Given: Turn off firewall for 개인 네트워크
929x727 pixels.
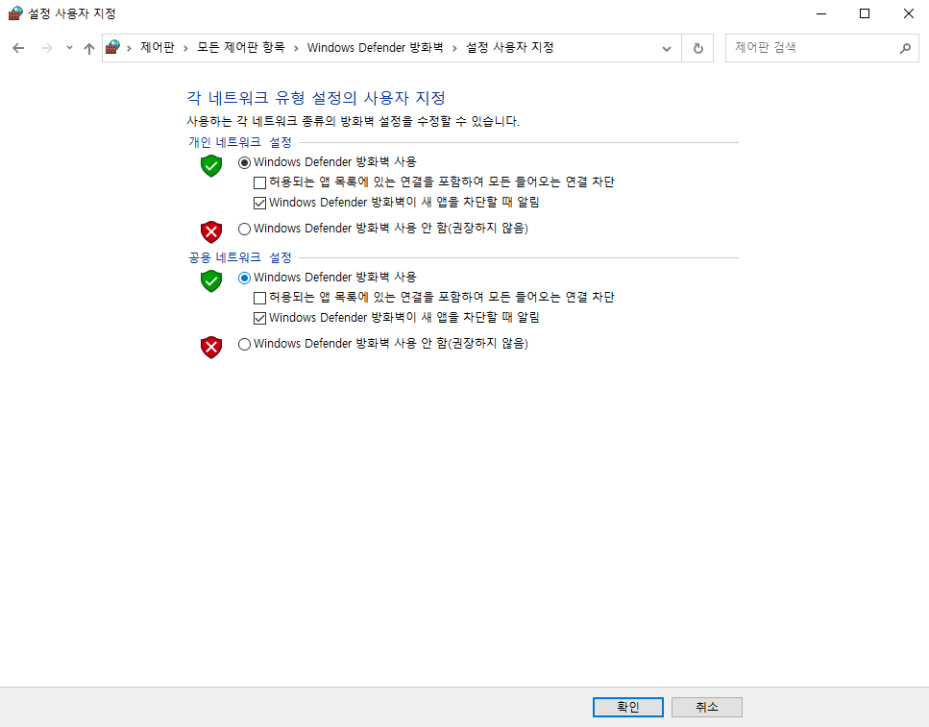Looking at the screenshot, I should click(244, 229).
